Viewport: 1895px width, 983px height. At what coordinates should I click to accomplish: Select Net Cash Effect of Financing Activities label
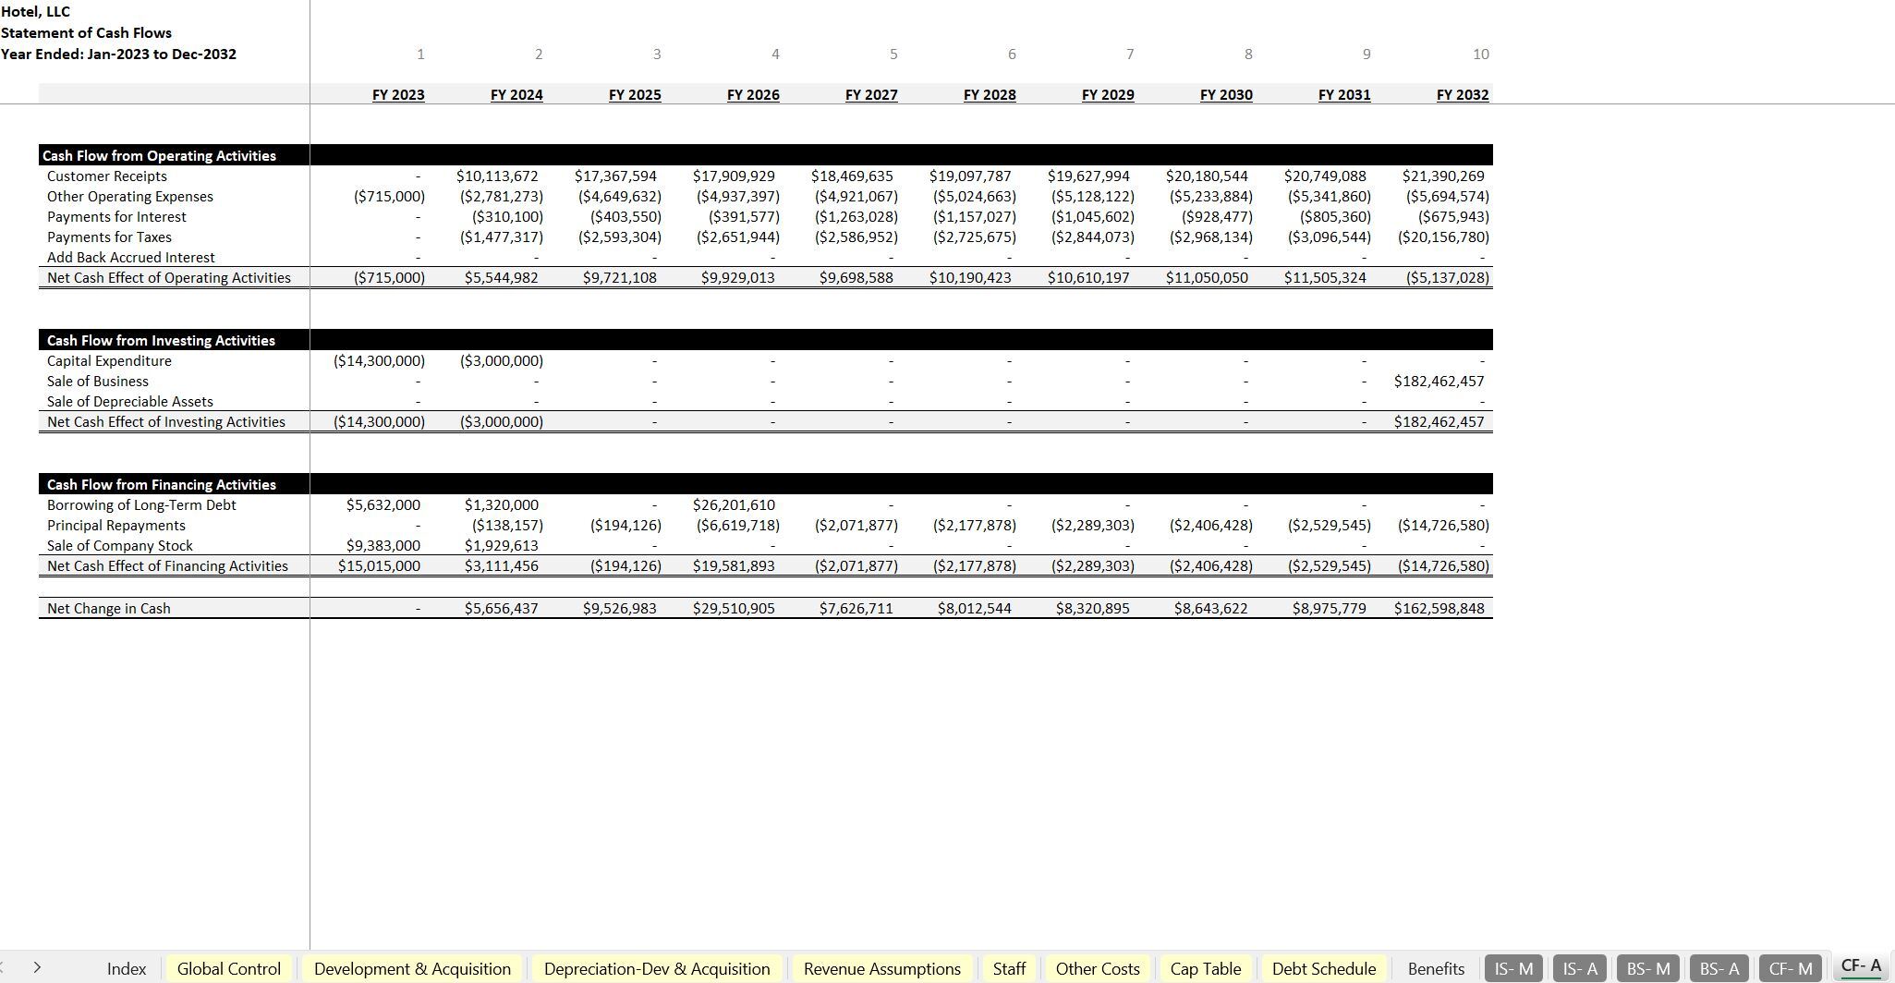(x=167, y=565)
